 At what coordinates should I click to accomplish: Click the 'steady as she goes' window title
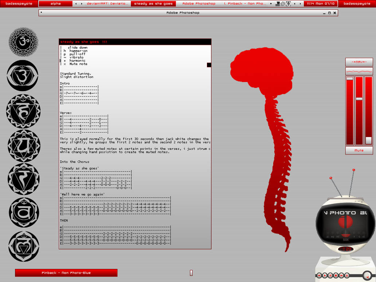79,42
